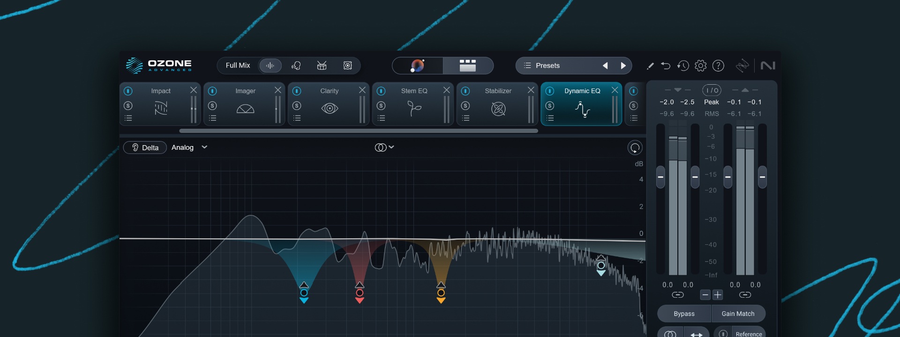Image resolution: width=900 pixels, height=337 pixels.
Task: Open the Analog mode dropdown
Action: (189, 147)
